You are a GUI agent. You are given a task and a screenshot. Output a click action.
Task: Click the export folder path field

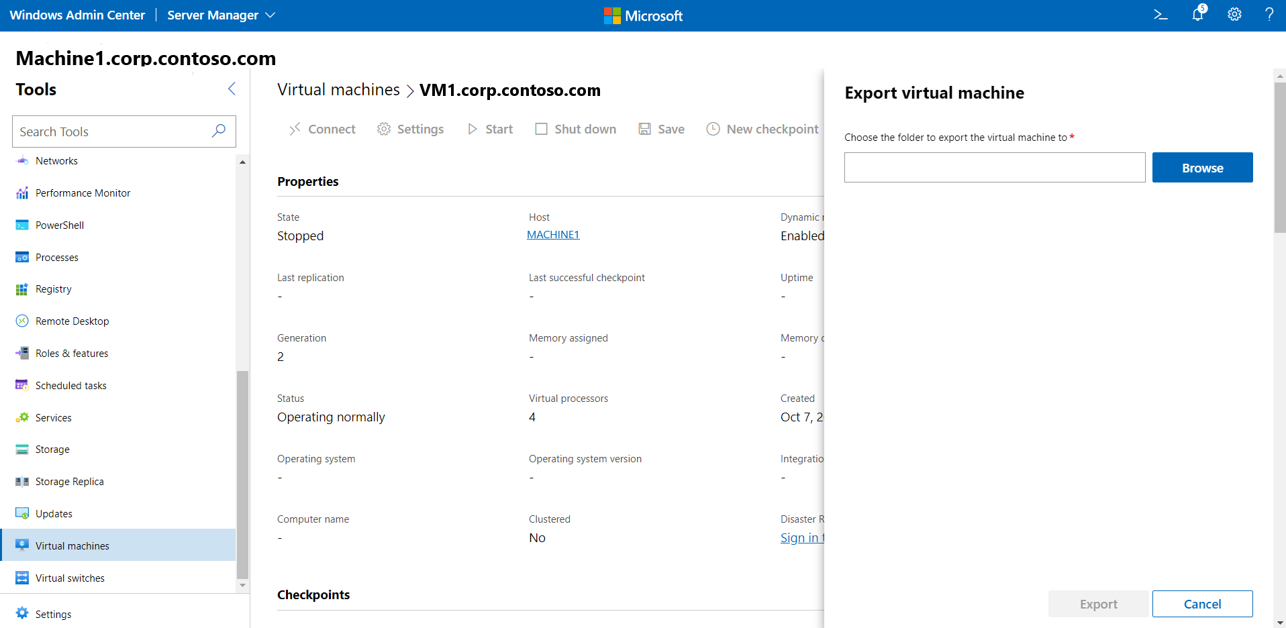click(994, 168)
